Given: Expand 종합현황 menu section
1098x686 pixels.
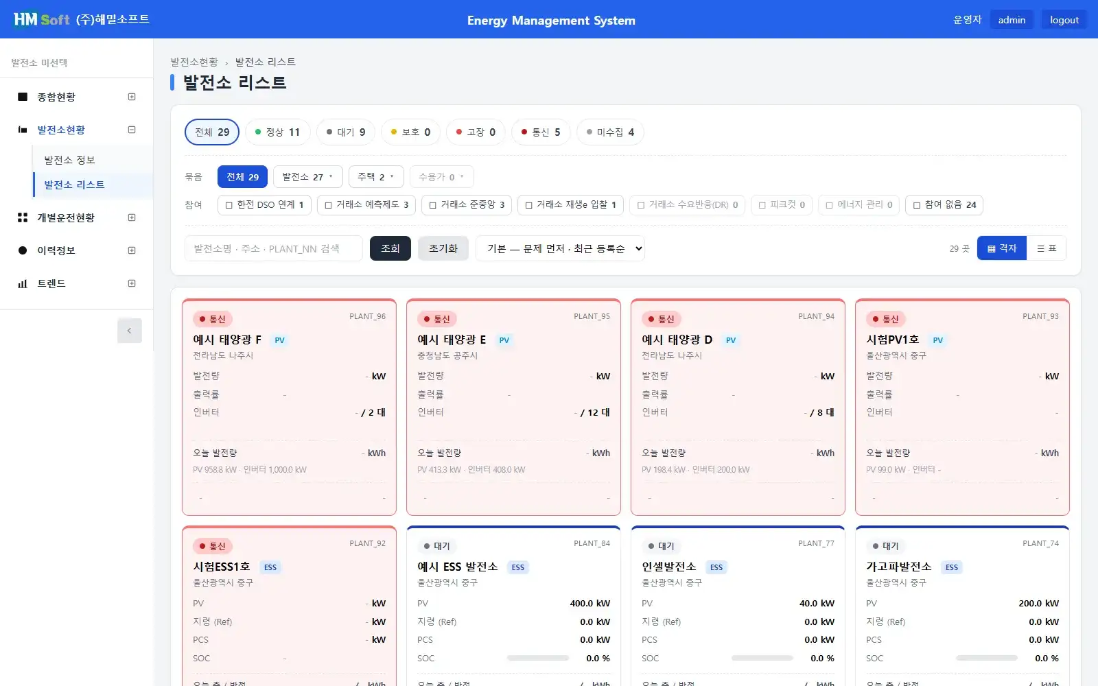Looking at the screenshot, I should (x=132, y=97).
